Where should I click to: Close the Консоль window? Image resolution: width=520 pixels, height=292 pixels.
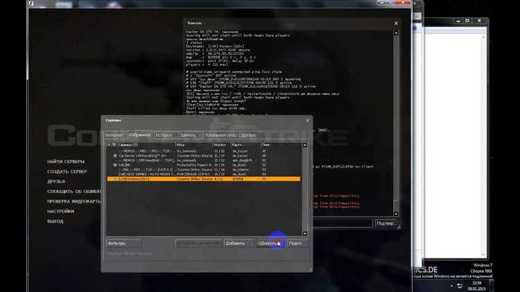pos(396,22)
